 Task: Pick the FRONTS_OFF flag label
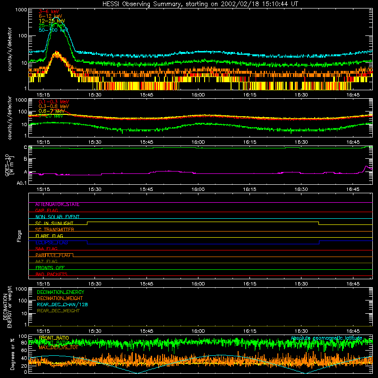50,268
